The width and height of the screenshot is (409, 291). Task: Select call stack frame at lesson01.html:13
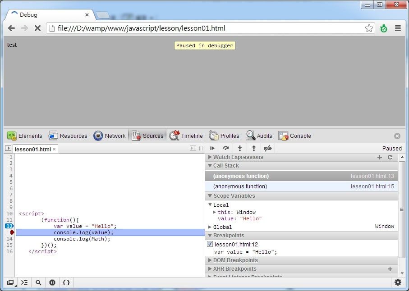(302, 176)
